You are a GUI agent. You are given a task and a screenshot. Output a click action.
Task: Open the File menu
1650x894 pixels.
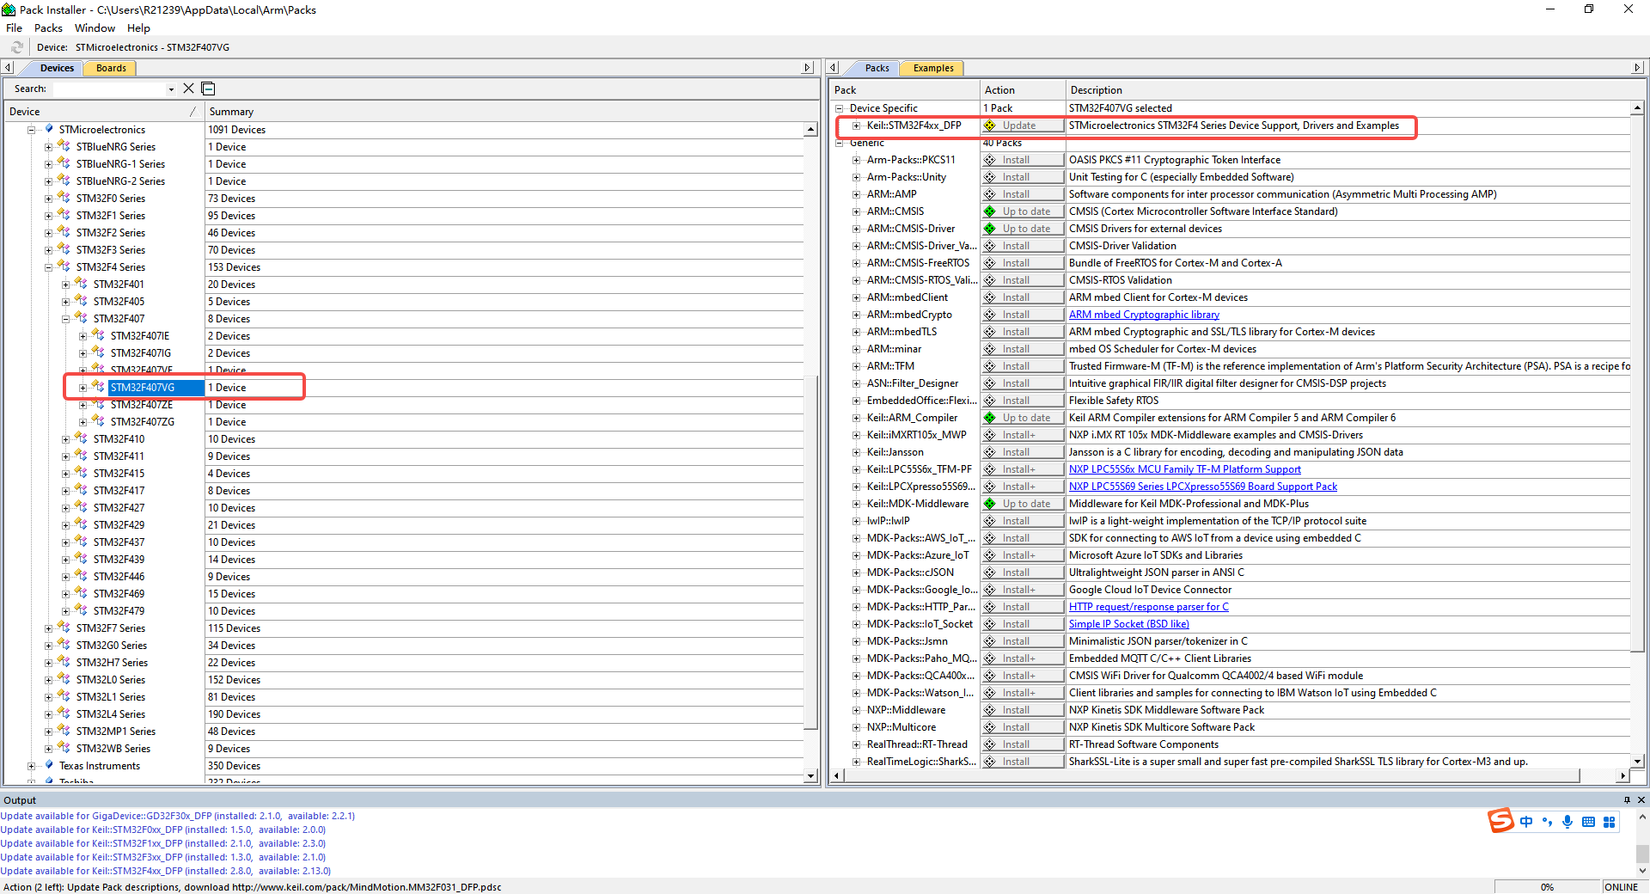(x=15, y=28)
